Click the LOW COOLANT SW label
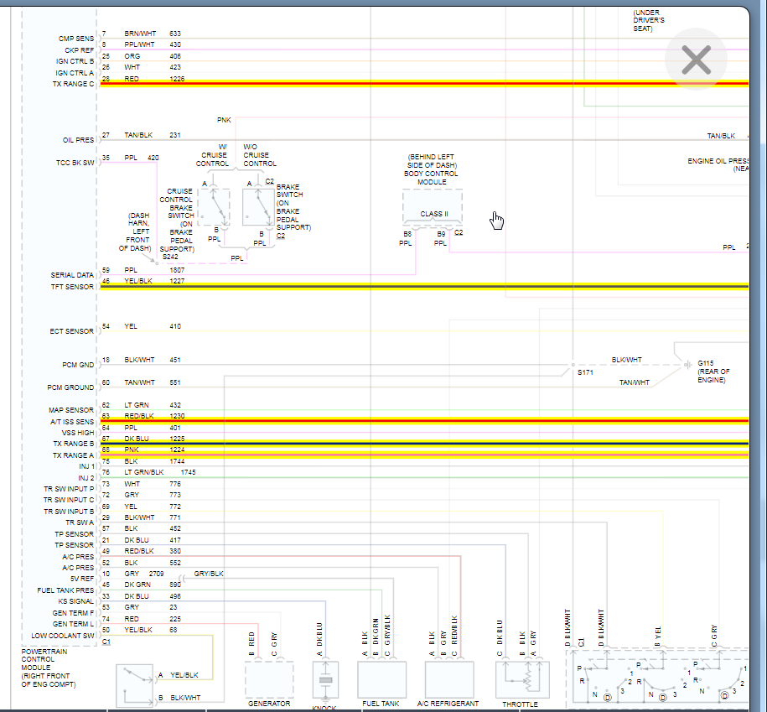The height and width of the screenshot is (712, 767). pyautogui.click(x=63, y=636)
